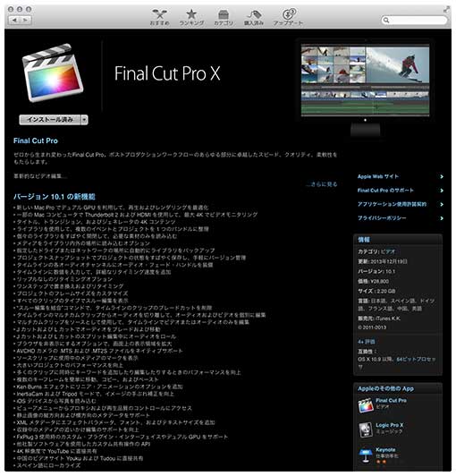Click the FxPlug 3 feature line
The image size is (456, 476).
click(x=121, y=437)
